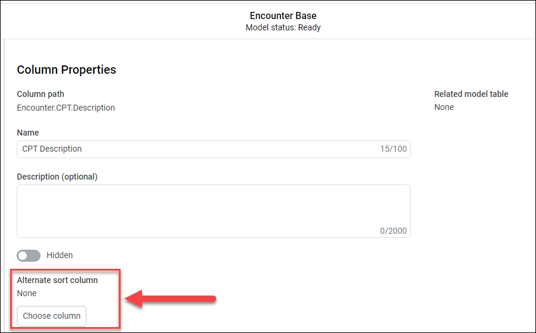Click the Hidden label text
Screen dimensions: 536x333
pos(59,255)
